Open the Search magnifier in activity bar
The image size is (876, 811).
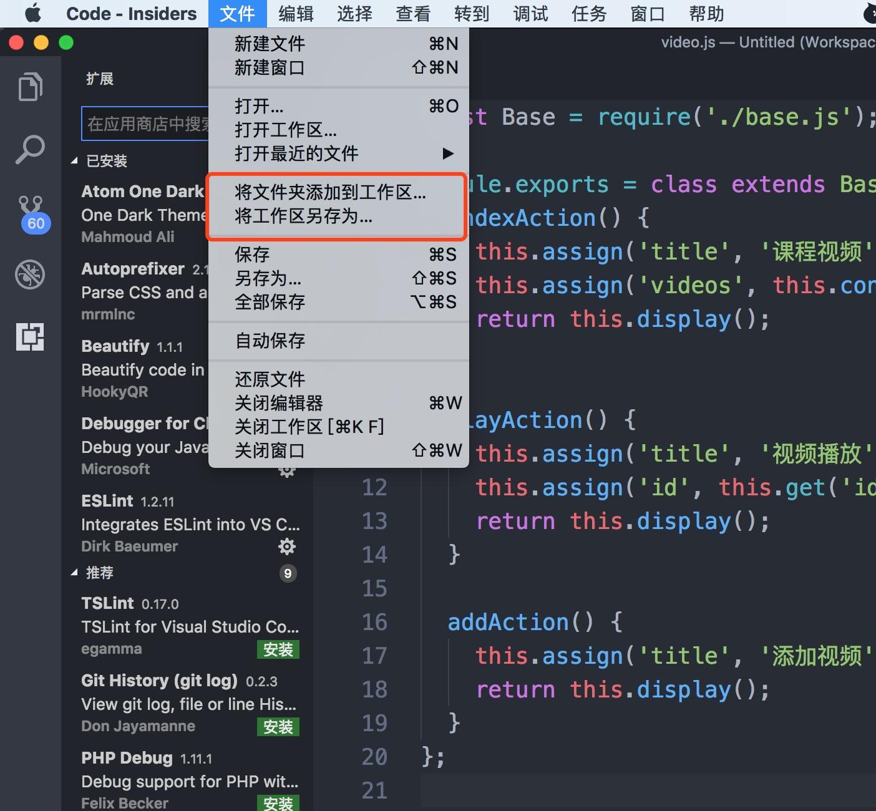point(30,150)
